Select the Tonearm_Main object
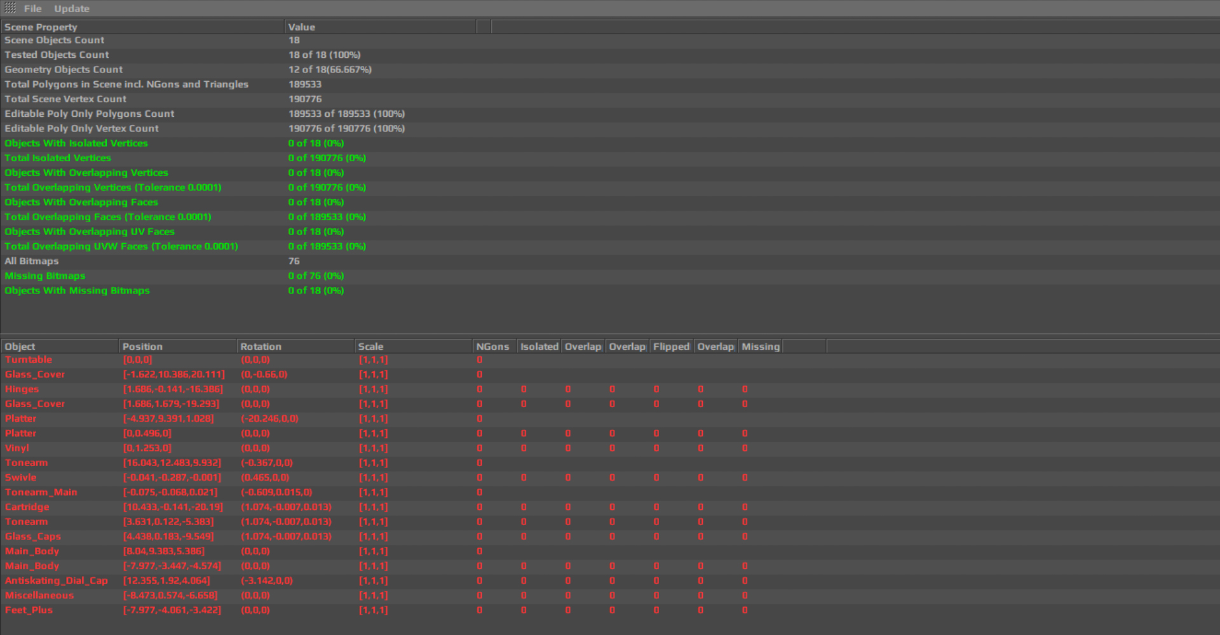Screen dimensions: 1220x635 (41, 492)
